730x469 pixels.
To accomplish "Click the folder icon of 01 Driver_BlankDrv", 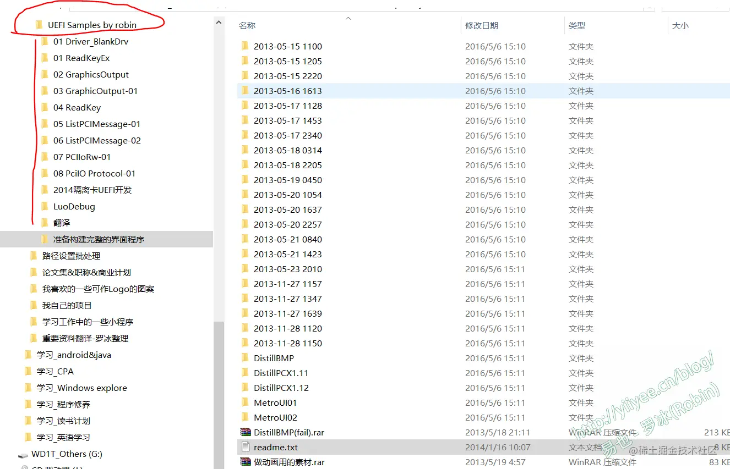I will (45, 42).
